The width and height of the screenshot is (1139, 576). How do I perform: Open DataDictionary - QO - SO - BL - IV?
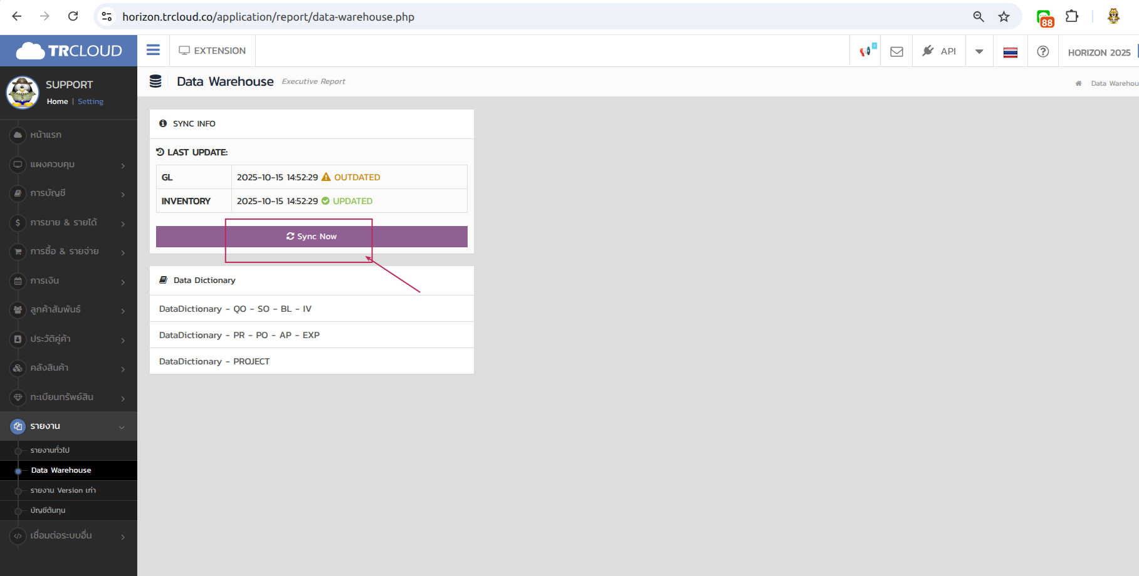coord(235,309)
